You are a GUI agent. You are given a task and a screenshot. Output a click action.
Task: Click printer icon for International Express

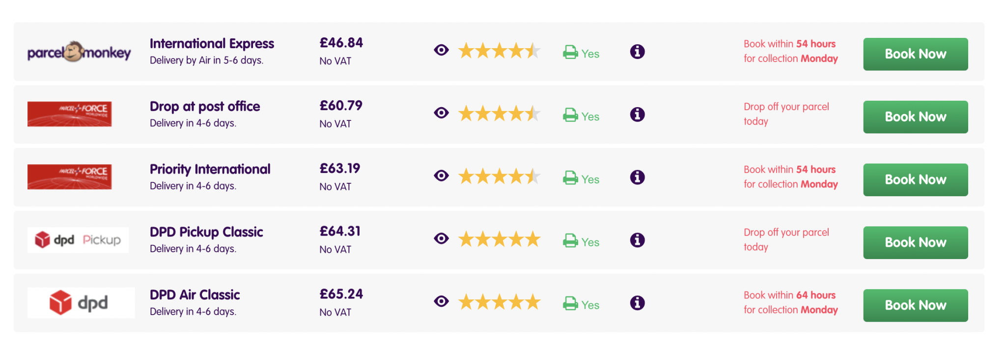[x=570, y=52]
